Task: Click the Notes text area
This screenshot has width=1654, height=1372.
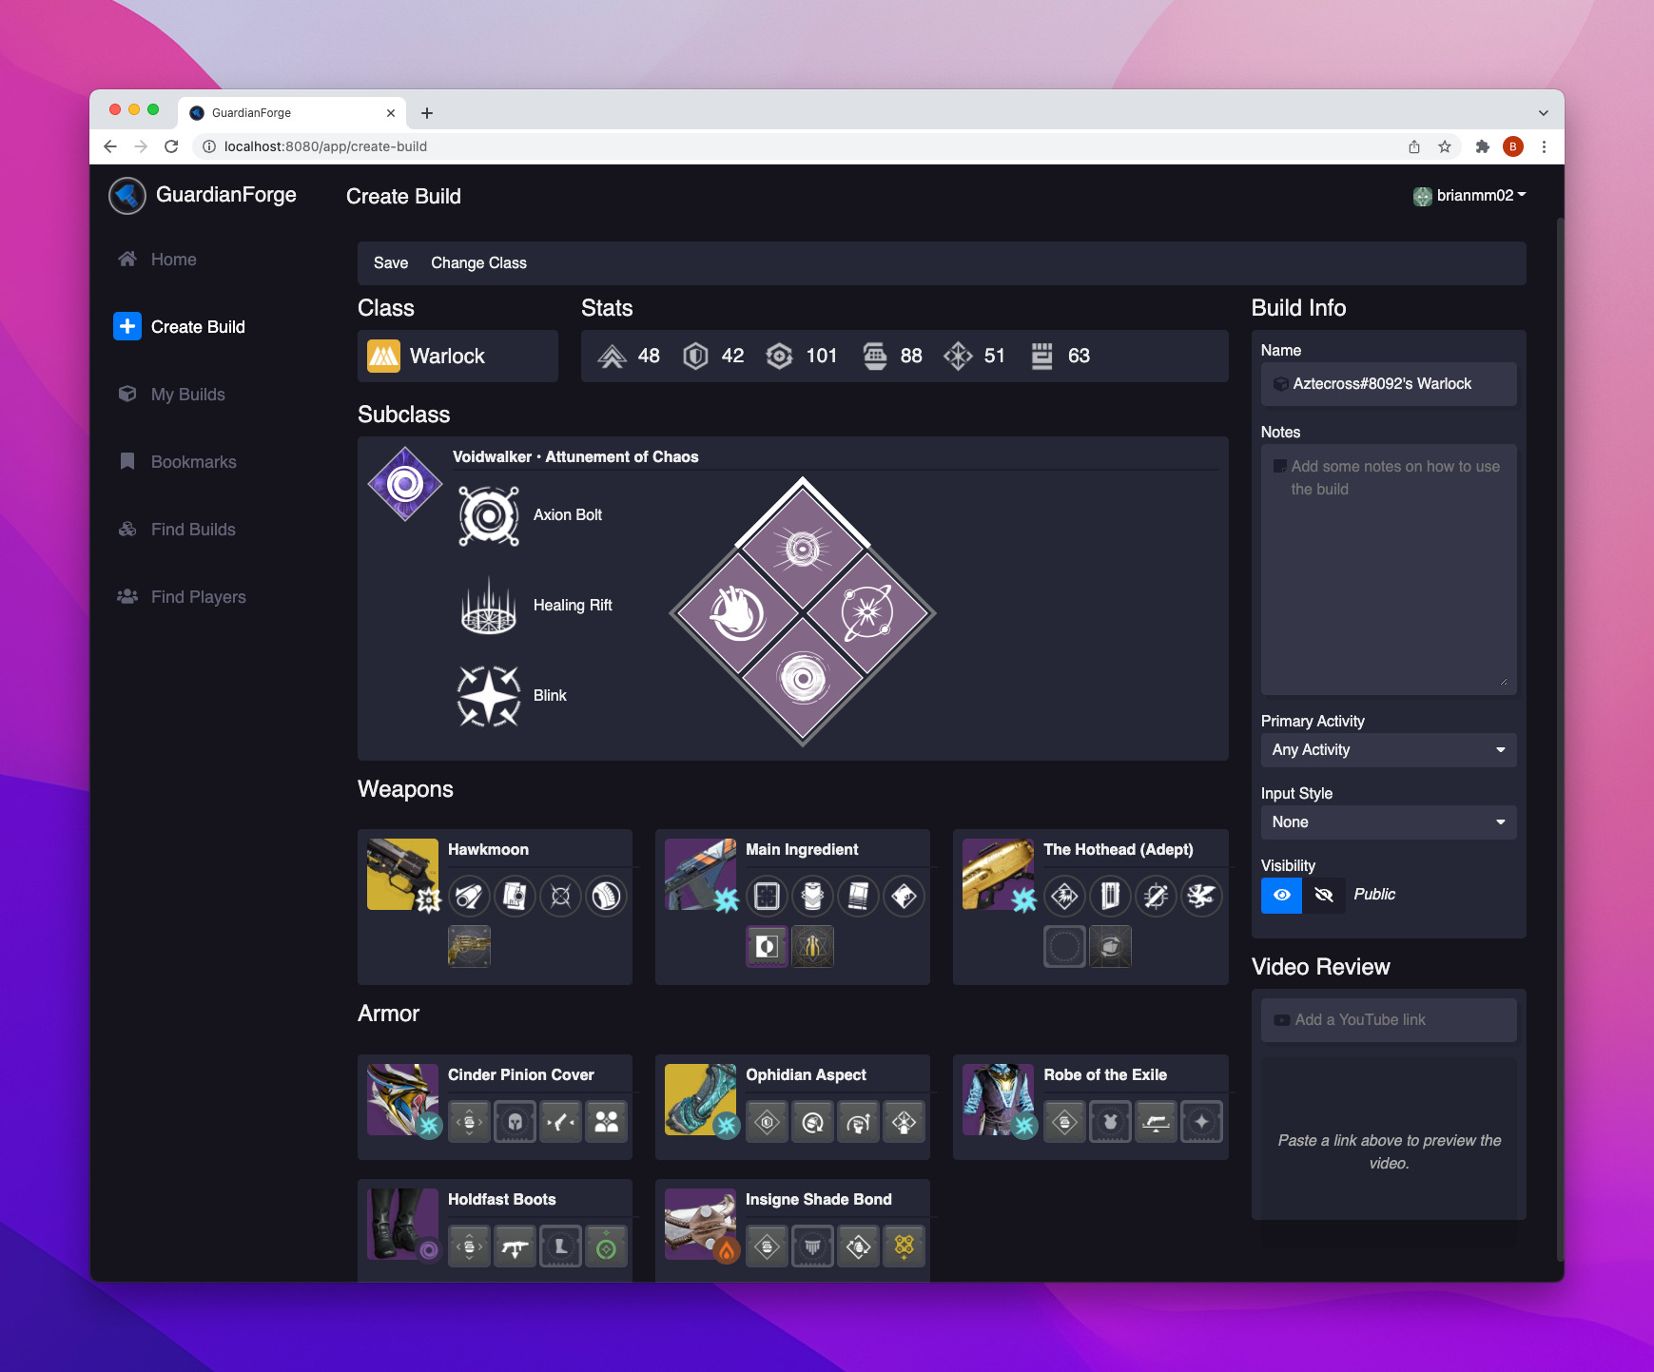Action: tap(1389, 570)
